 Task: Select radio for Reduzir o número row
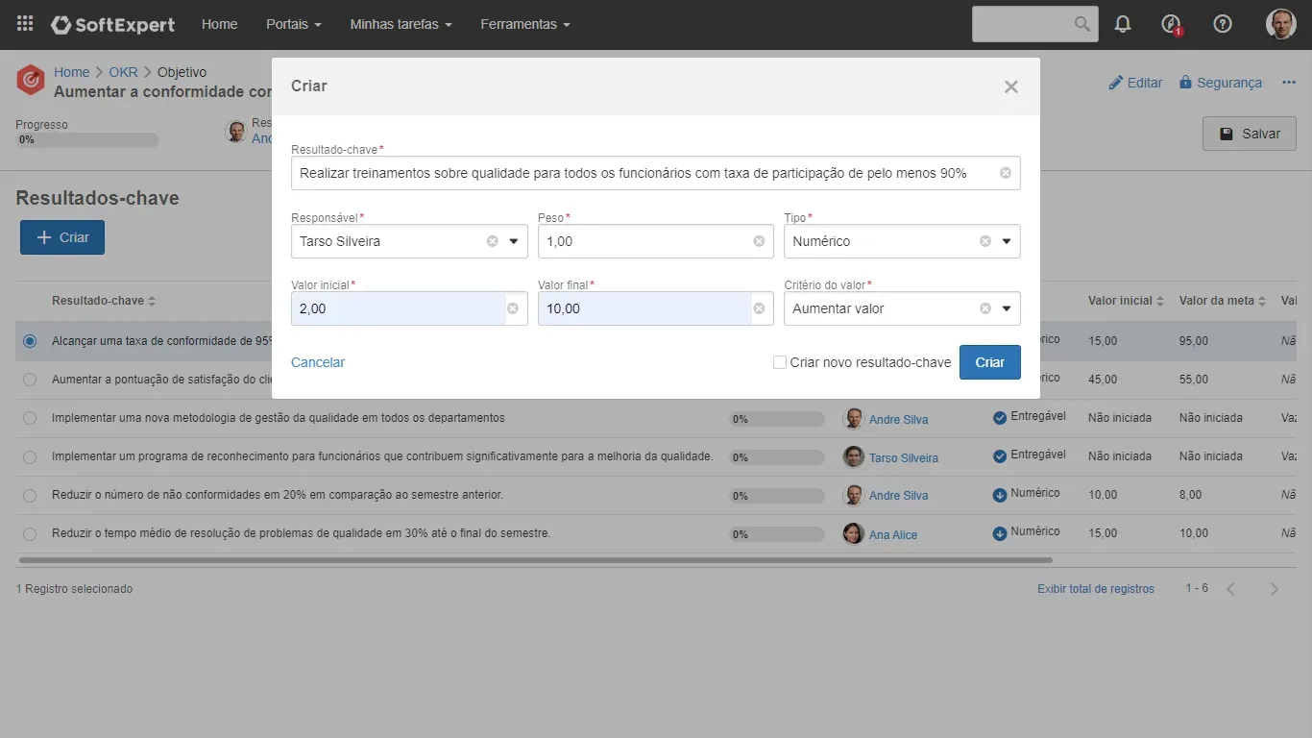[x=30, y=495]
